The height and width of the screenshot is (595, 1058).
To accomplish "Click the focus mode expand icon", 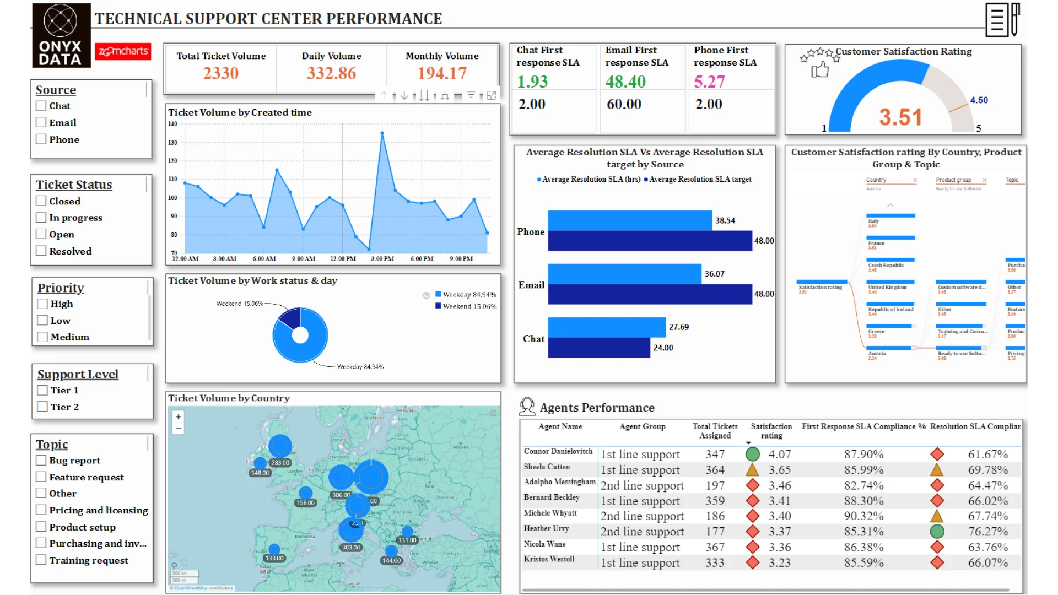I will click(x=491, y=95).
